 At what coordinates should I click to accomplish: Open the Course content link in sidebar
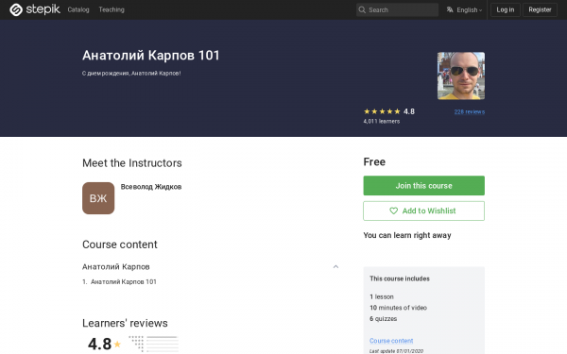point(391,341)
